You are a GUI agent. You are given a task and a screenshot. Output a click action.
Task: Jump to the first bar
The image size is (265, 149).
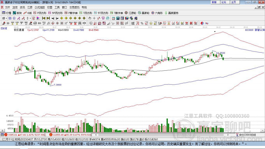pos(44,18)
